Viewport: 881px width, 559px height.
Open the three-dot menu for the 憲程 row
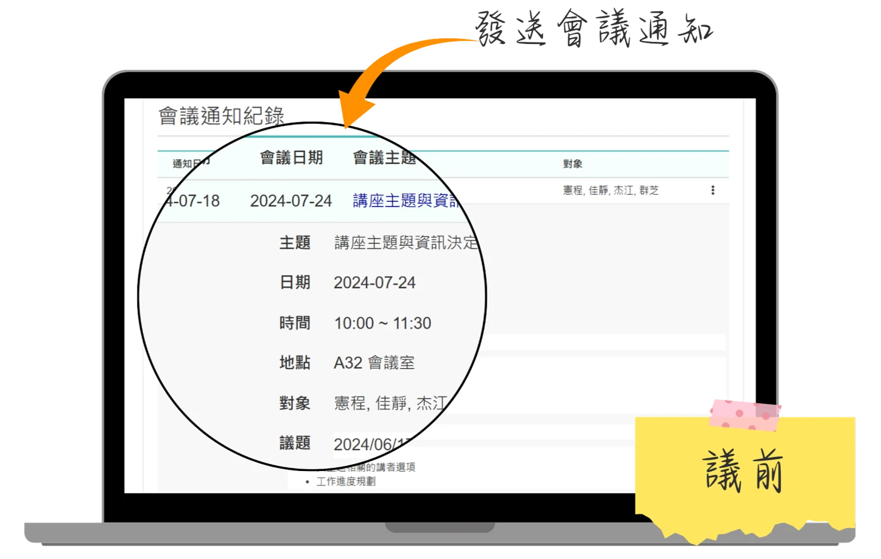pos(712,190)
